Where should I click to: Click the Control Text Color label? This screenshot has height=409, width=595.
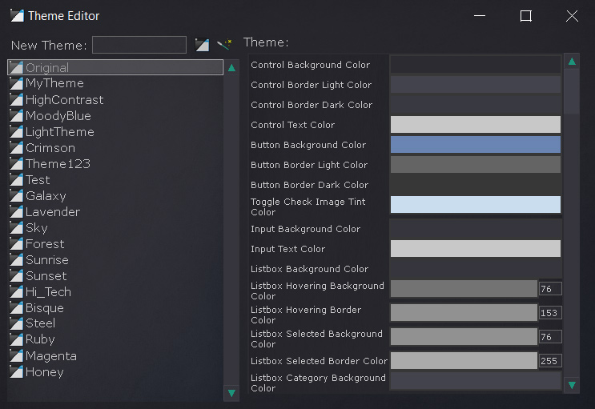pos(292,125)
